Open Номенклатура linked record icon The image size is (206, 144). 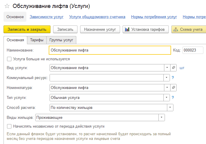click(173, 88)
